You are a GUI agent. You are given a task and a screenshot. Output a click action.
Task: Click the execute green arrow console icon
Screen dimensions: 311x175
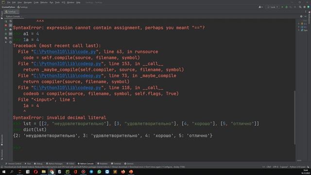point(6,29)
